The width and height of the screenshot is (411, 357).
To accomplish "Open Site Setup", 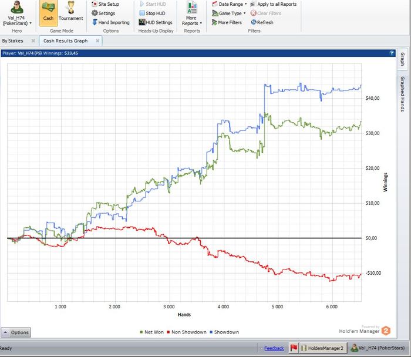I will click(x=105, y=4).
